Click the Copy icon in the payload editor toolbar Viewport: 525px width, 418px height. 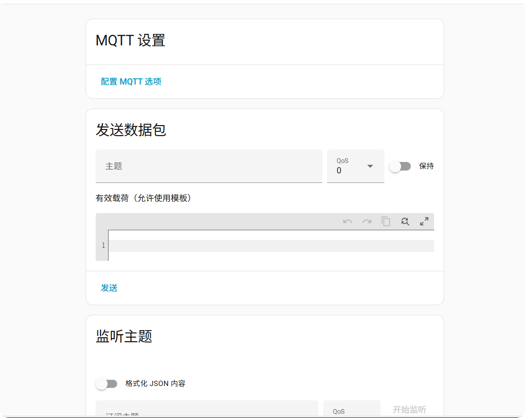386,221
